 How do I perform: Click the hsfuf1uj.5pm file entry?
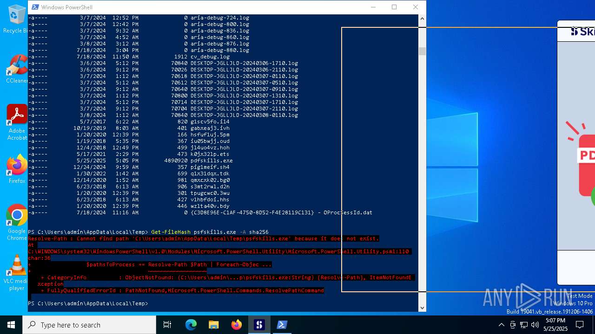(210, 135)
